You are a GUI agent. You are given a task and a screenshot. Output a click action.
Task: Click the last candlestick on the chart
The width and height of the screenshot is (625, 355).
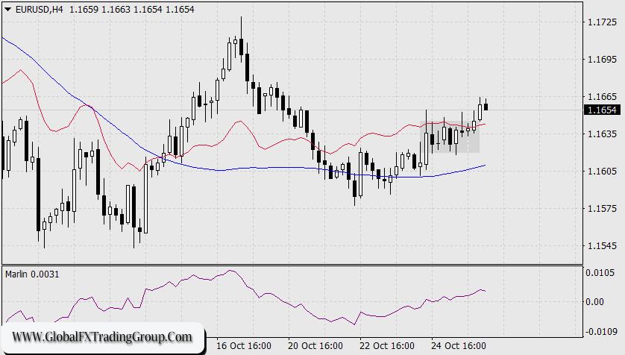(486, 107)
